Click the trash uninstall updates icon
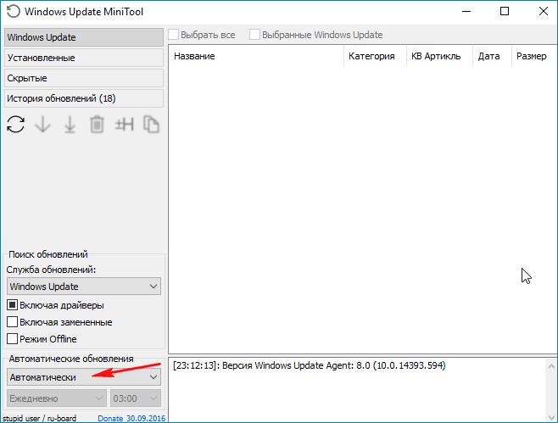Screen dimensions: 558x423 98,125
